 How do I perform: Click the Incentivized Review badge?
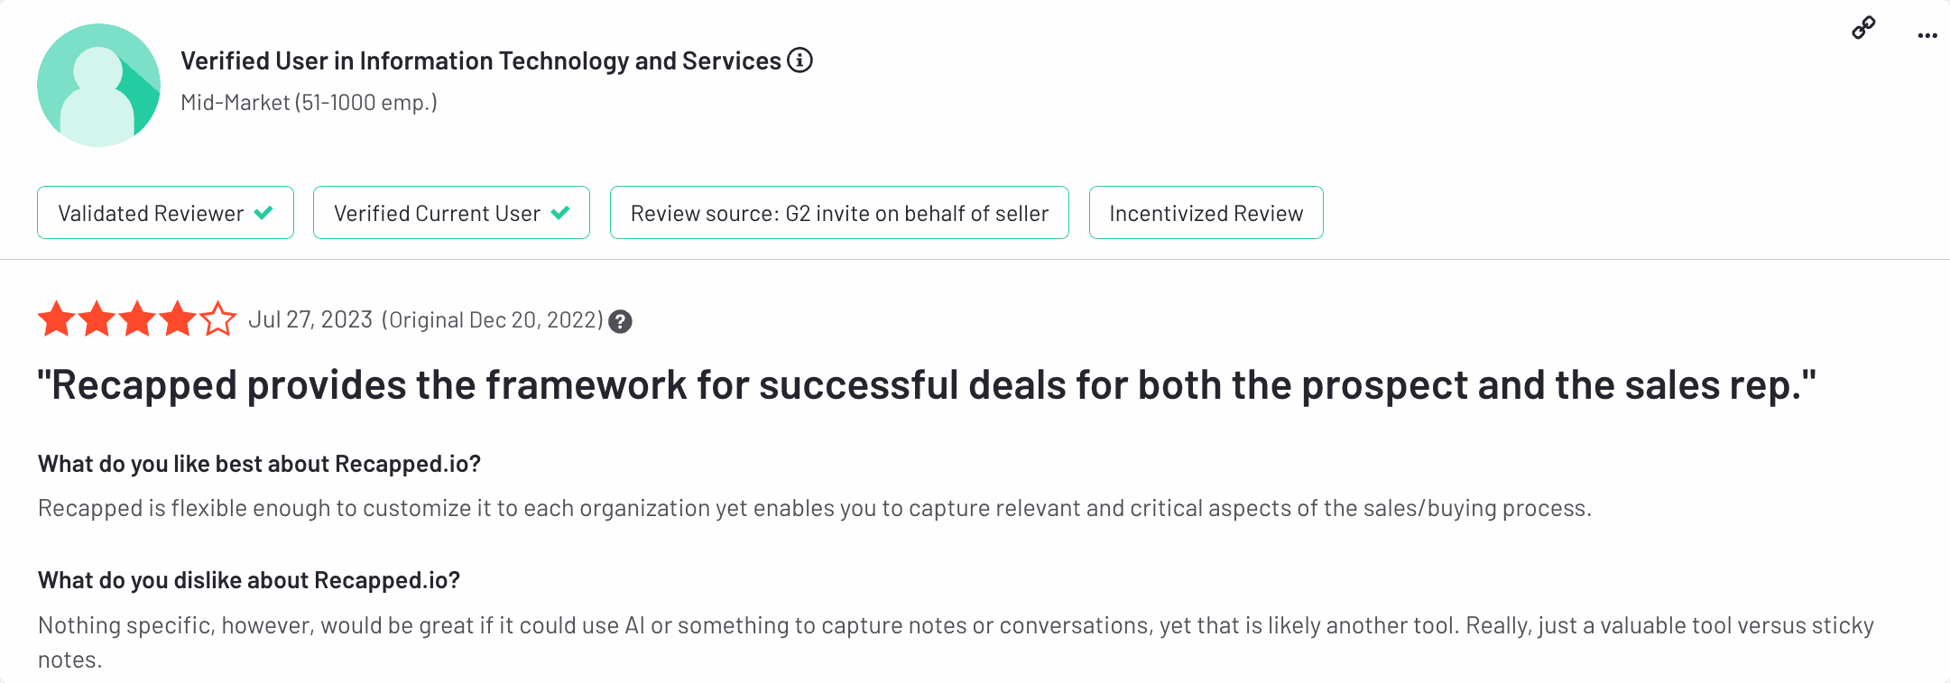click(x=1206, y=213)
